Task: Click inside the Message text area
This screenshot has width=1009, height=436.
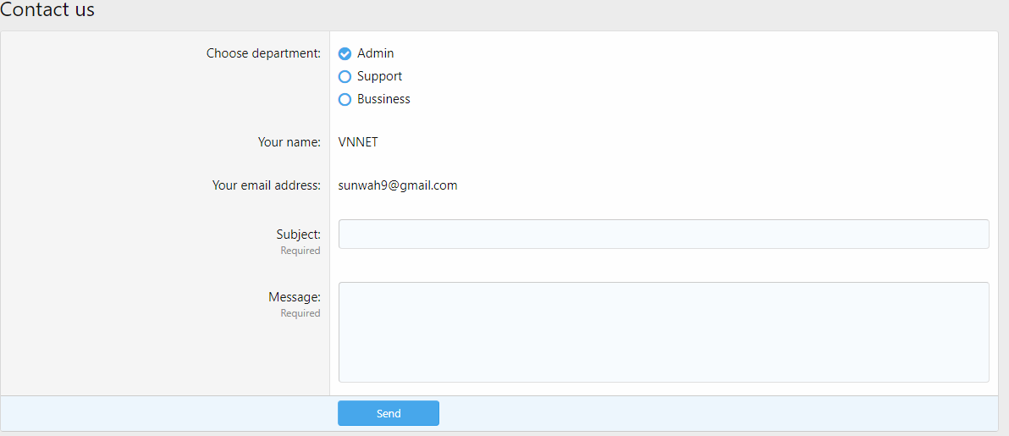Action: tap(663, 332)
